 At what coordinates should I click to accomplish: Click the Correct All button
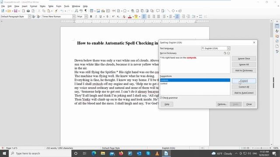[244, 87]
